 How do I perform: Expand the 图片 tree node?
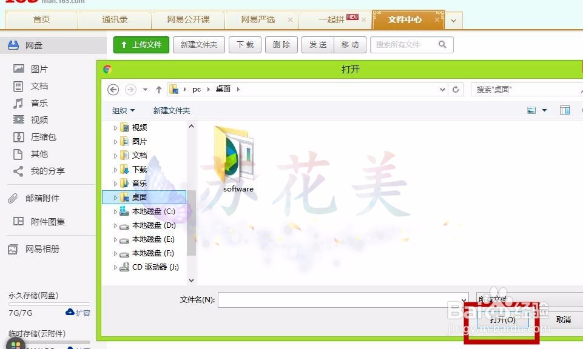[115, 142]
